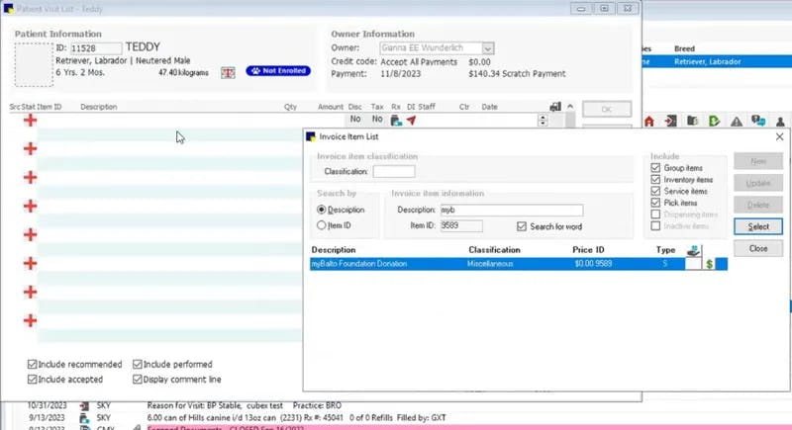Click the Close button below Select
The image size is (792, 430).
tap(758, 248)
